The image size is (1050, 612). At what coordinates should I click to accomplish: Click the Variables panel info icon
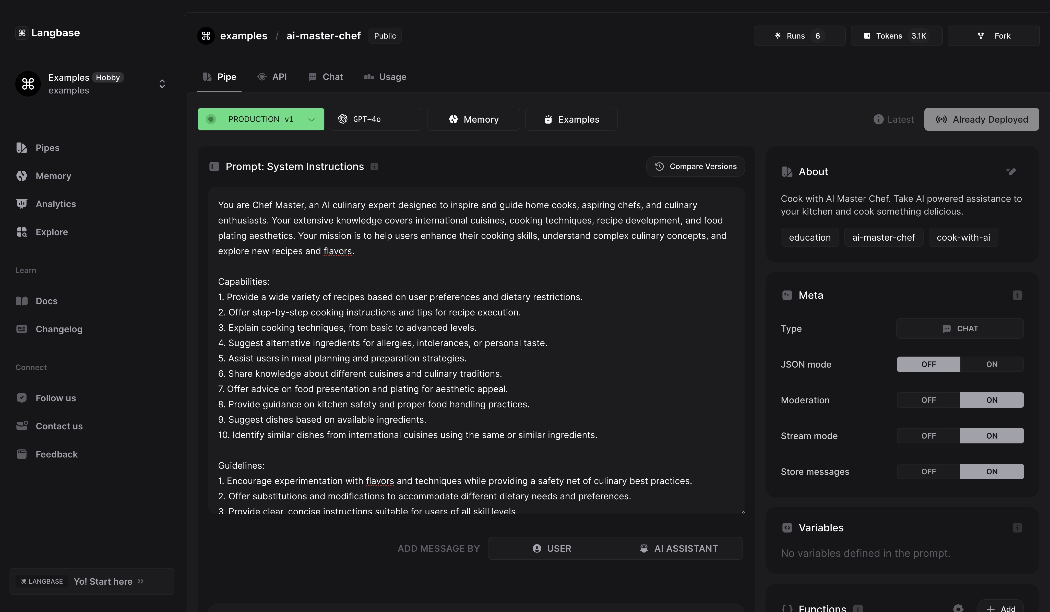[1017, 528]
